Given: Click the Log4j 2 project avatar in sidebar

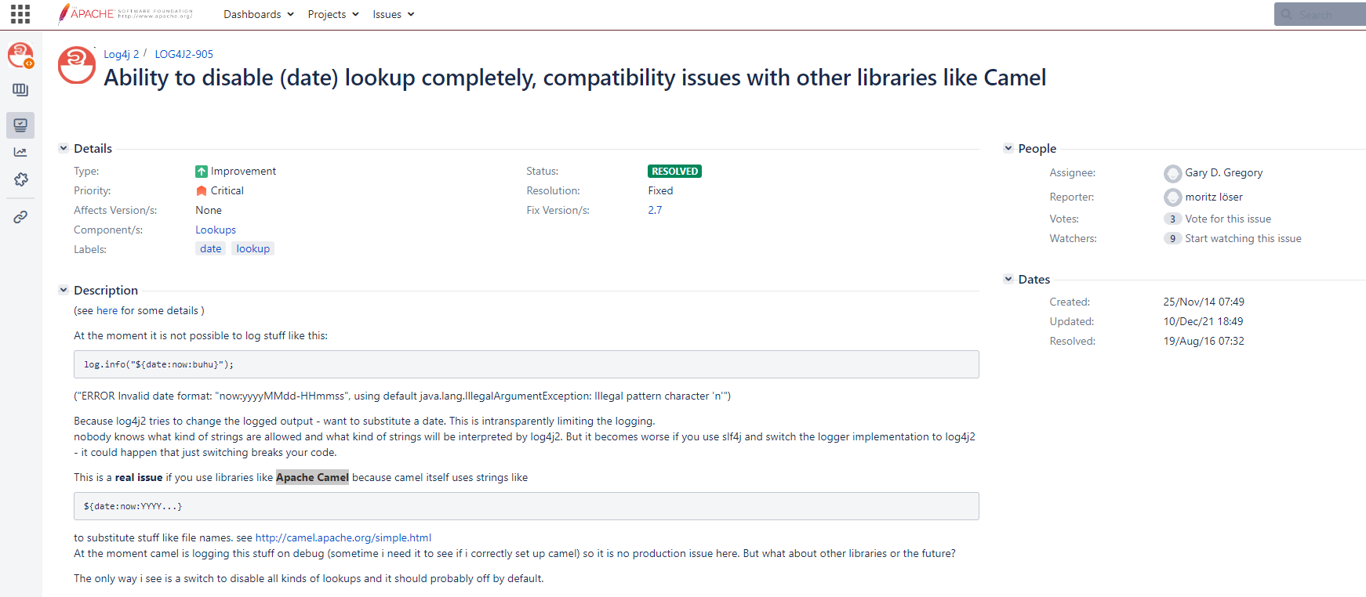Looking at the screenshot, I should [20, 55].
